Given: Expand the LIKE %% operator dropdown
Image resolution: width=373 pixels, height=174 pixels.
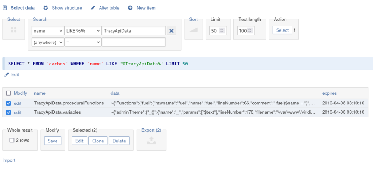Looking at the screenshot, I should click(x=83, y=31).
